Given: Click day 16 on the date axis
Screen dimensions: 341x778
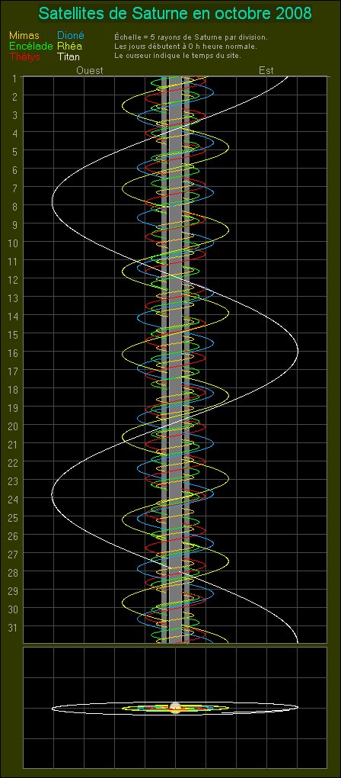Looking at the screenshot, I should tap(14, 353).
